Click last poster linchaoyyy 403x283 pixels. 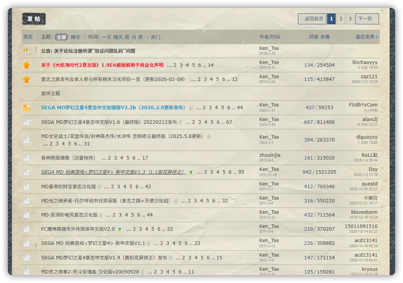pyautogui.click(x=365, y=62)
